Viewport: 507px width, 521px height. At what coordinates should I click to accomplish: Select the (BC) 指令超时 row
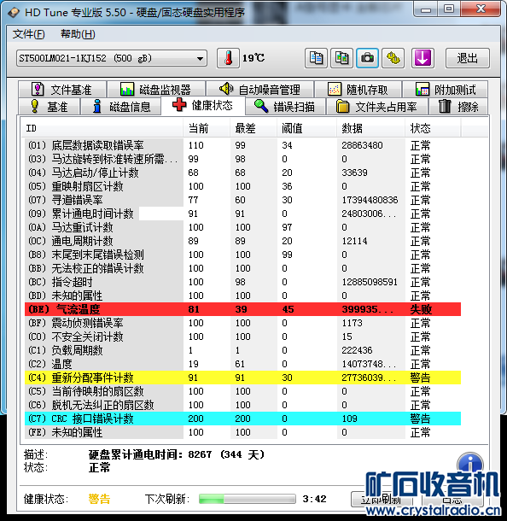click(242, 282)
